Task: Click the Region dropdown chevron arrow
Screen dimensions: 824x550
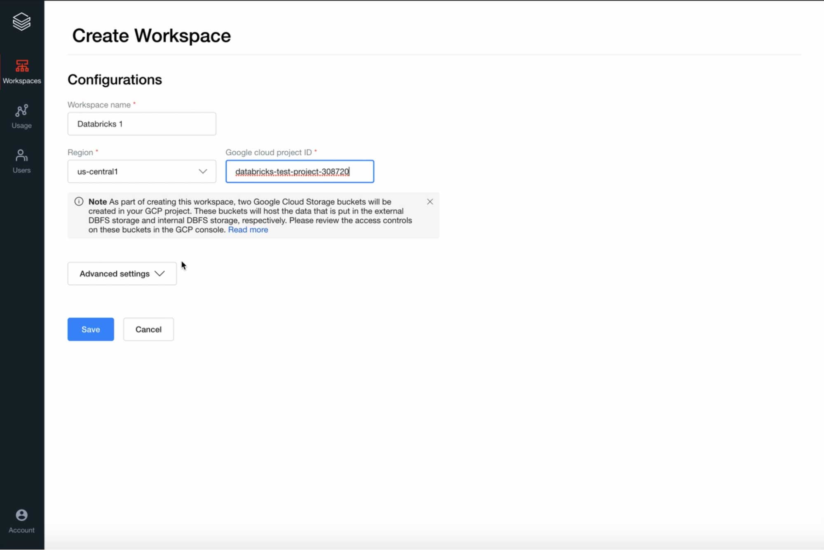Action: point(202,171)
